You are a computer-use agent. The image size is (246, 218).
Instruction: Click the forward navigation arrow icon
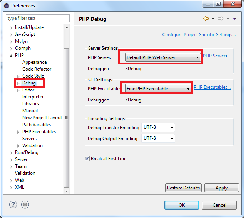(x=221, y=19)
